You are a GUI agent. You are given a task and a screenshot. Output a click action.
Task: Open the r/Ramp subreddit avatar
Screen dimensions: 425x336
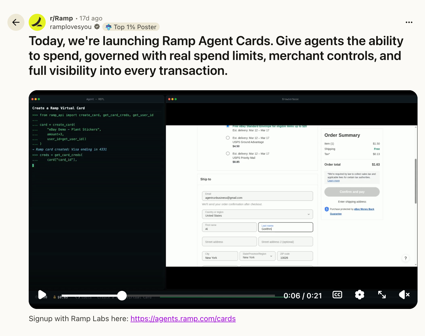pos(37,22)
